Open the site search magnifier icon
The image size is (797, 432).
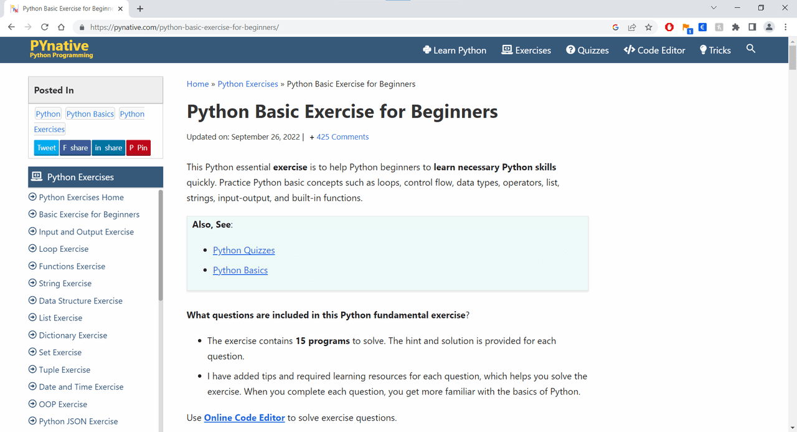[x=750, y=49]
